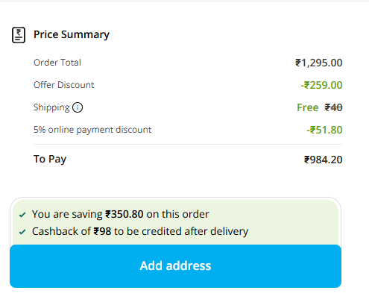Click the ₹984.20 payable amount
The width and height of the screenshot is (369, 302).
tap(324, 160)
